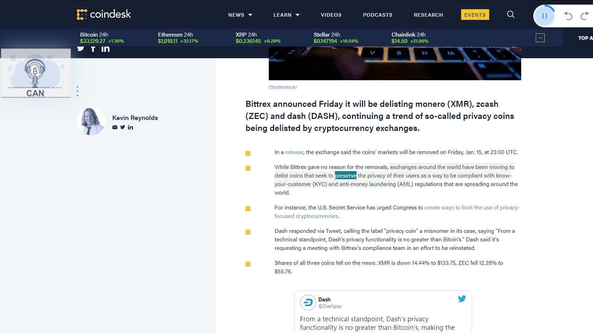Image resolution: width=593 pixels, height=333 pixels.
Task: Follow the 'release' hyperlink
Action: (x=294, y=152)
